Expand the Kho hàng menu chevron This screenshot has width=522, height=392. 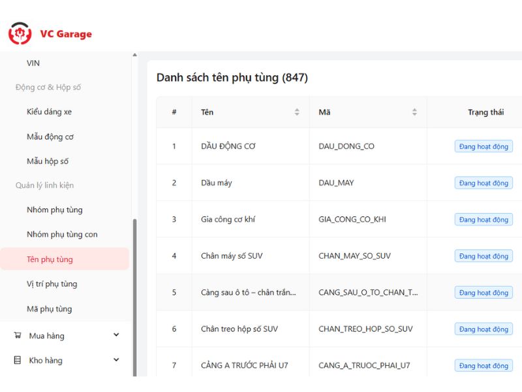coord(116,360)
